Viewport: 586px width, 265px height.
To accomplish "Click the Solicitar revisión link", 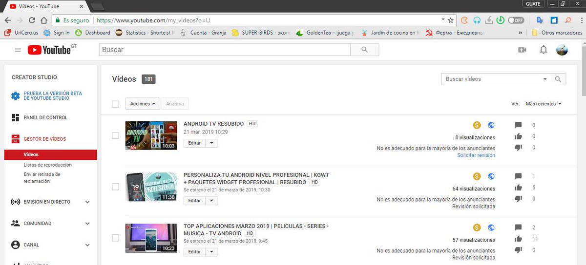I will (476, 155).
